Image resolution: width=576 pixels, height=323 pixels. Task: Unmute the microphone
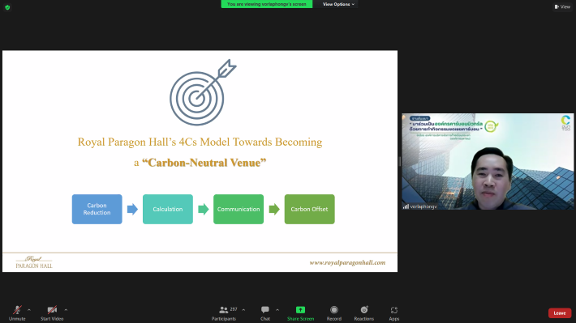(x=17, y=312)
